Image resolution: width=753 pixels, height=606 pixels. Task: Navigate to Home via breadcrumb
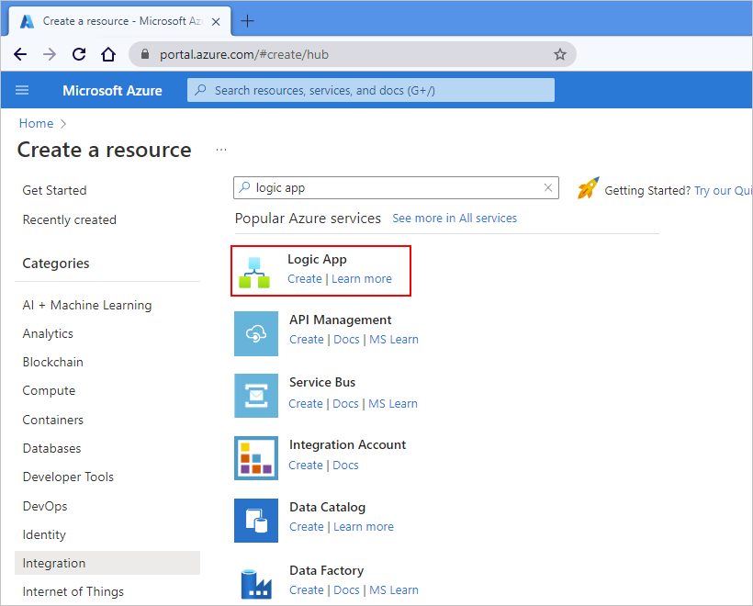[36, 123]
